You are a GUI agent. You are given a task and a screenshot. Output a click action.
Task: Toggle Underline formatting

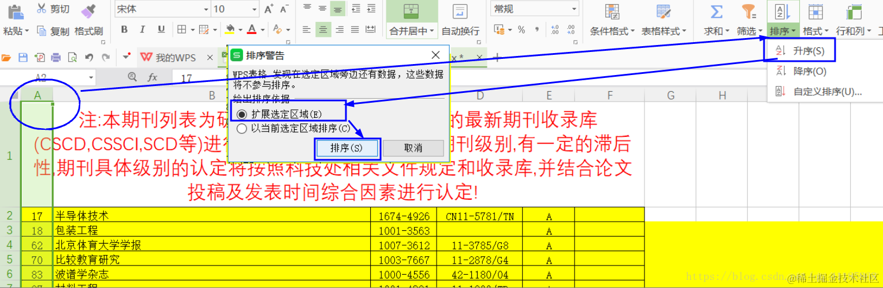161,29
